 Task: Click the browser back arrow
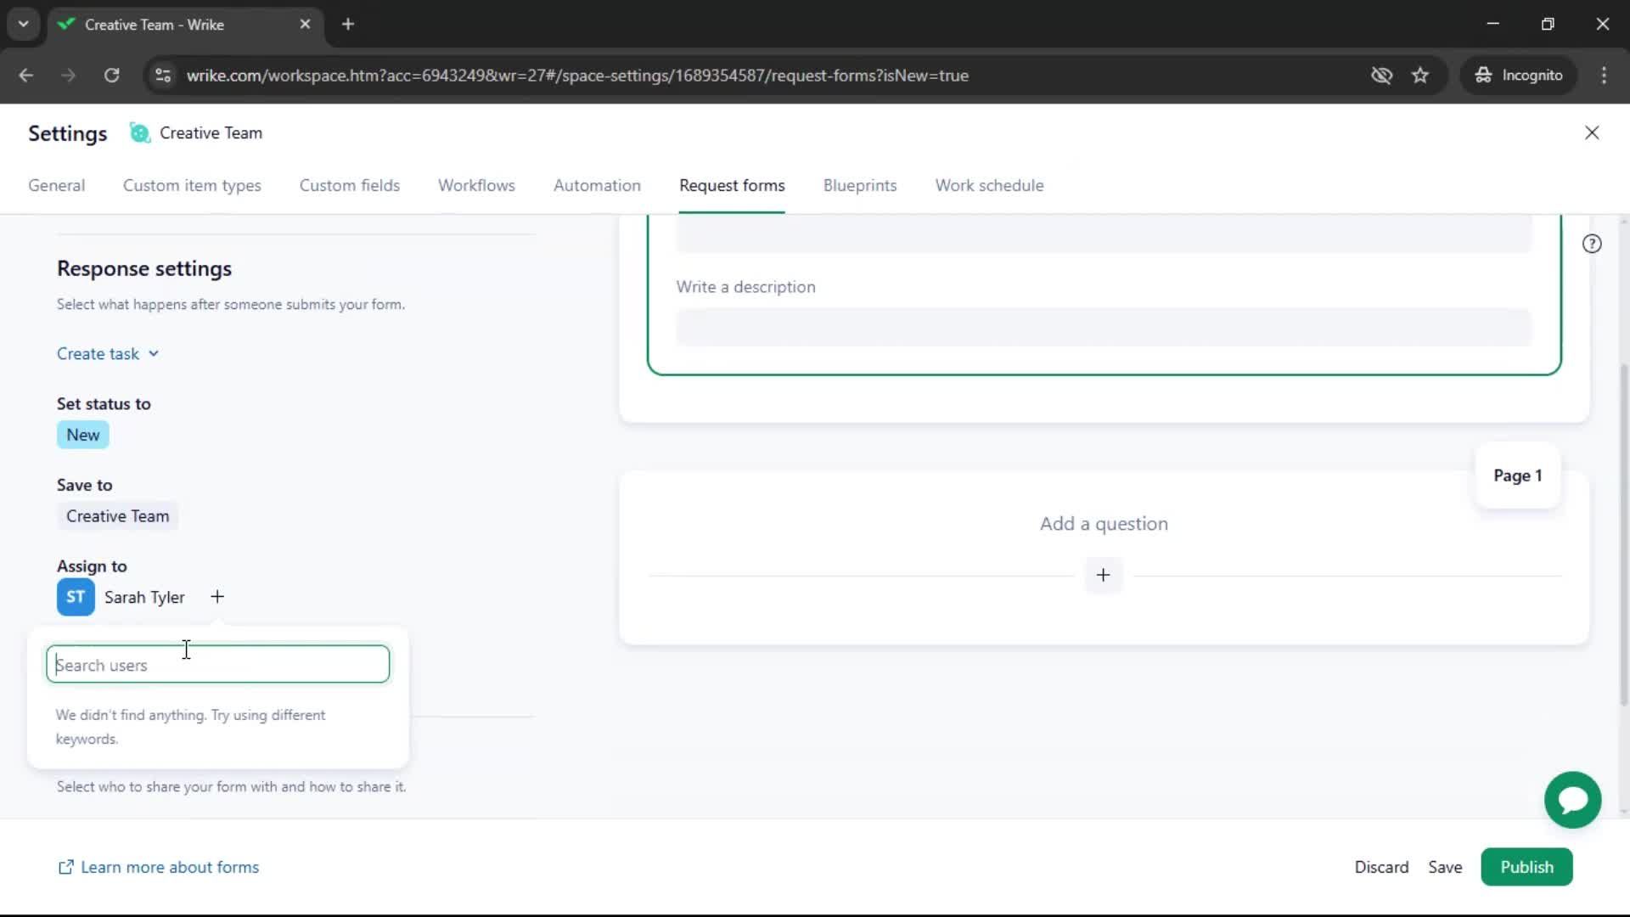[x=25, y=76]
